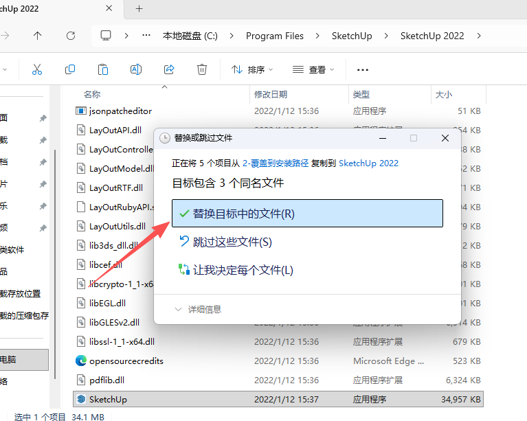Viewport: 527px width, 421px height.
Task: Select the LayOutModel.dll file name
Action: click(122, 169)
